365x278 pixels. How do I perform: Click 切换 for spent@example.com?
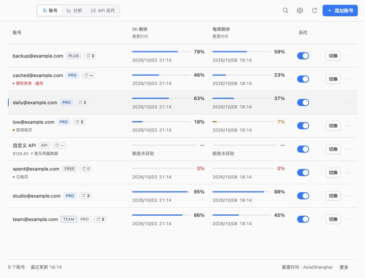tap(333, 172)
